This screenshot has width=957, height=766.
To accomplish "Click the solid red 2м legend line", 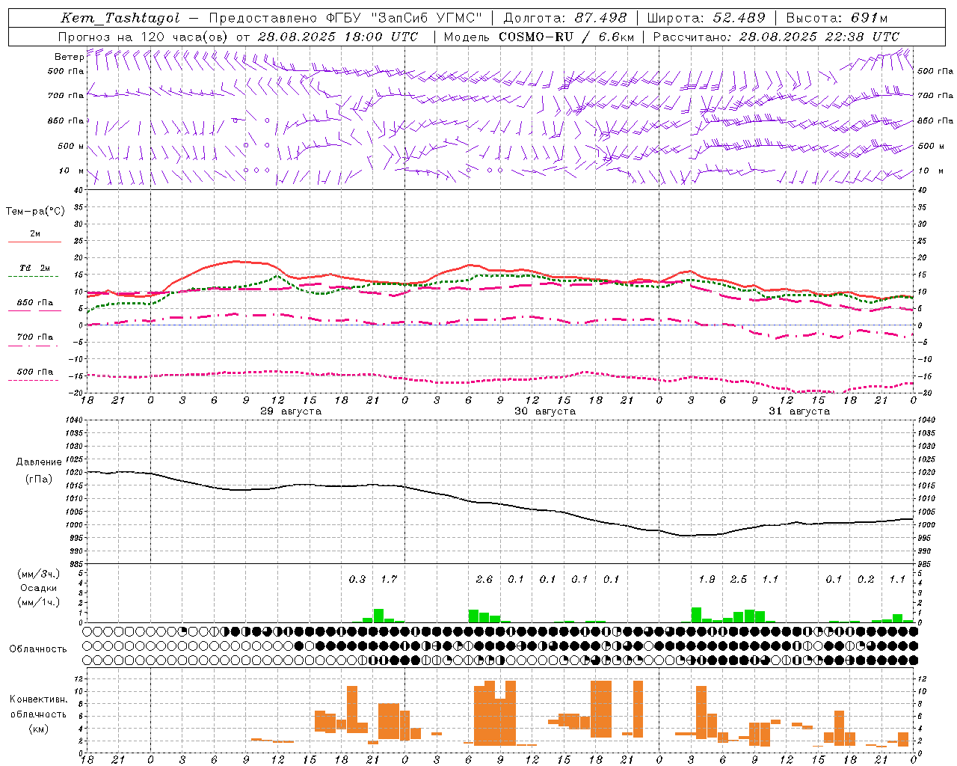I will [34, 242].
